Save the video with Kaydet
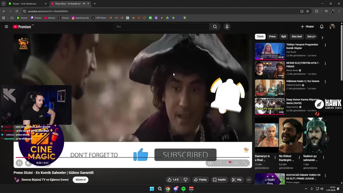Screen dimensions: 343x193 219,180
